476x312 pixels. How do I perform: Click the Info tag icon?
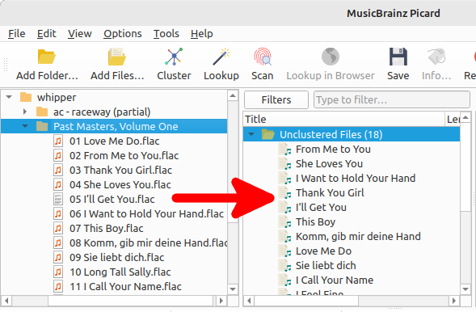[x=436, y=57]
